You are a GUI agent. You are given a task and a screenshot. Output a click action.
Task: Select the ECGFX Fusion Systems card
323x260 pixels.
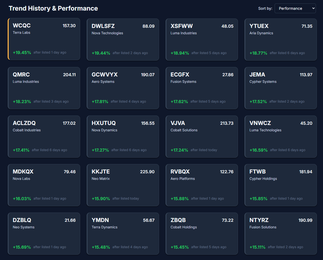[x=202, y=88]
